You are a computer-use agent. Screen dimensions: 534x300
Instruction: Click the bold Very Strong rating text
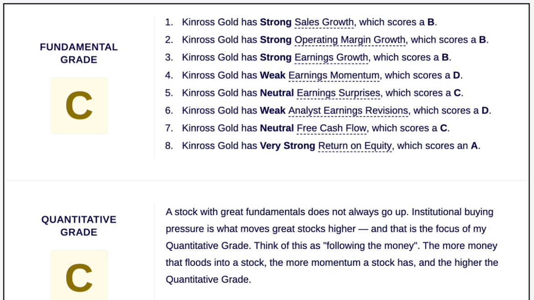(288, 146)
